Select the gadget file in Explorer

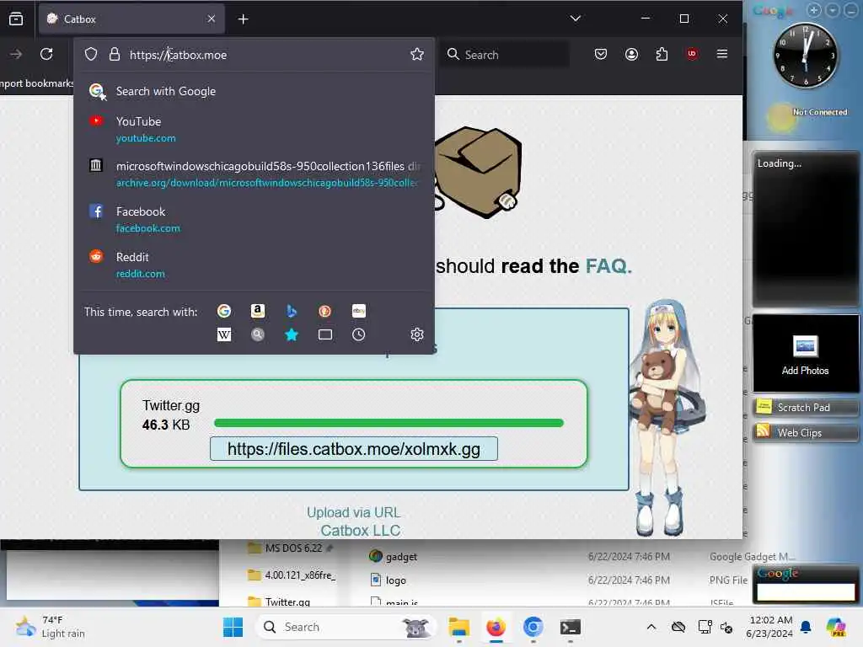[x=393, y=556]
